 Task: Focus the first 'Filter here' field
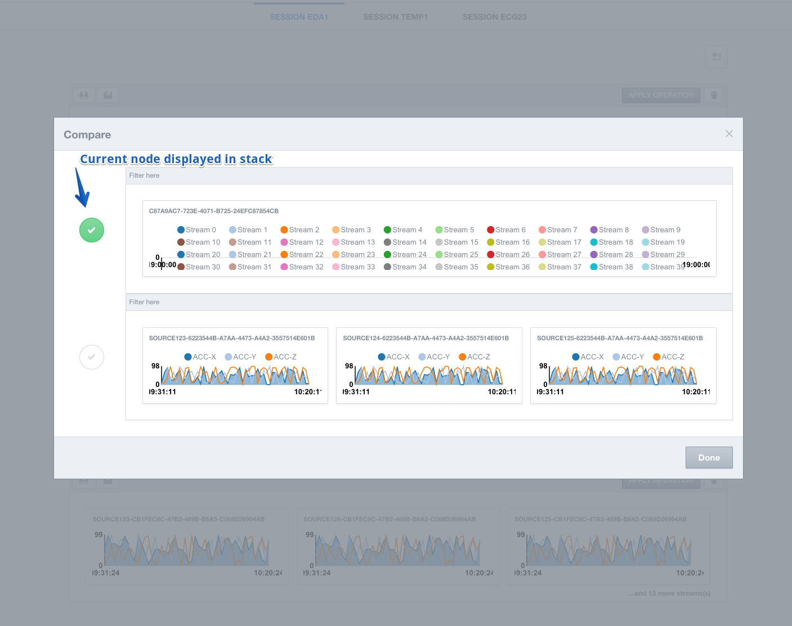click(x=429, y=175)
